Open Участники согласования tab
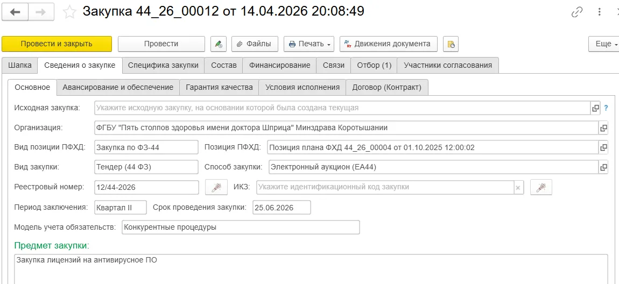 (x=448, y=66)
